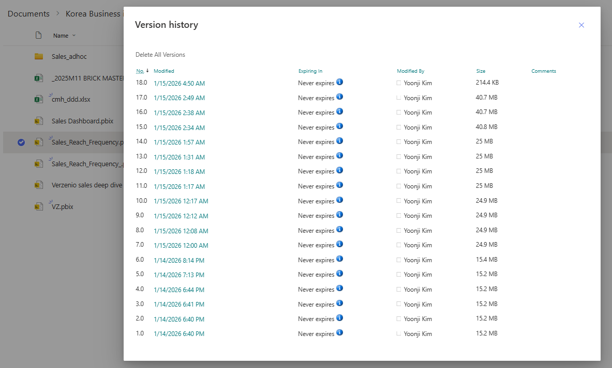Screen dimensions: 612x368
Task: Toggle Yoonji Kim checkbox in version 14.0 row
Action: tap(398, 142)
